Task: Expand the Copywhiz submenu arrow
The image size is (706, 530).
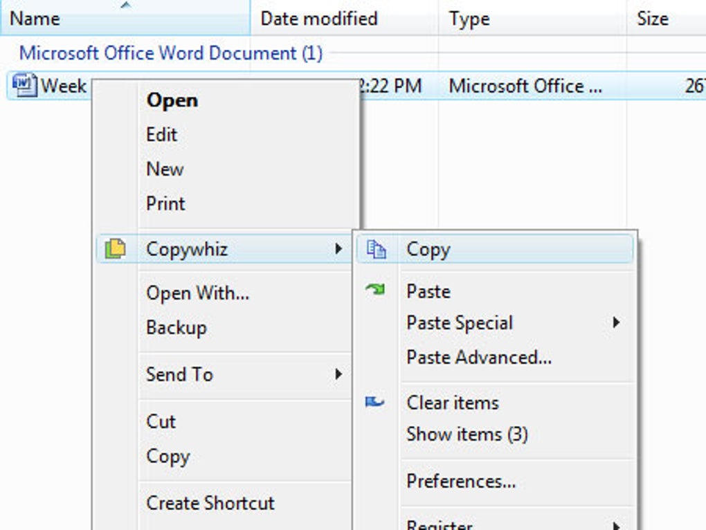Action: coord(338,249)
